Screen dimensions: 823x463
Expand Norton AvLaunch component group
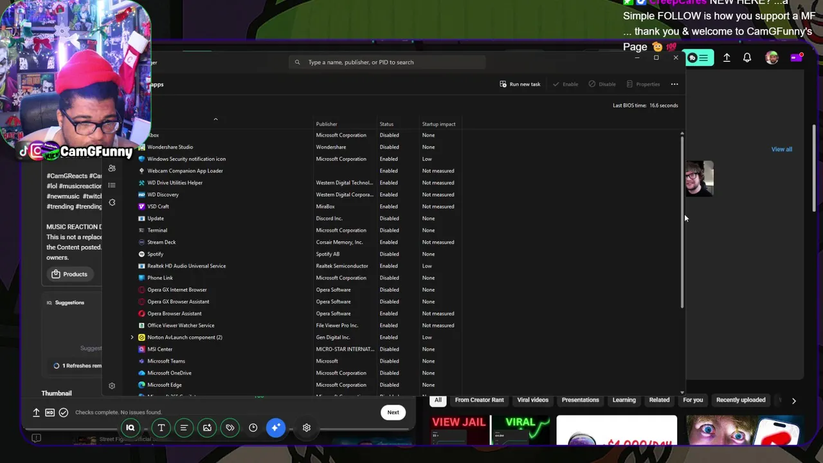pos(132,338)
